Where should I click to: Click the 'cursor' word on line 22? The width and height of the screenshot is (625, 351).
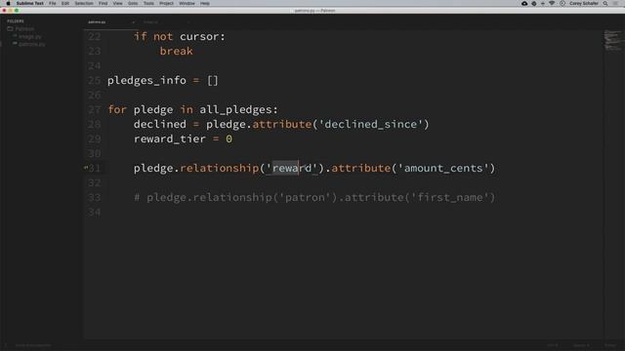[199, 37]
